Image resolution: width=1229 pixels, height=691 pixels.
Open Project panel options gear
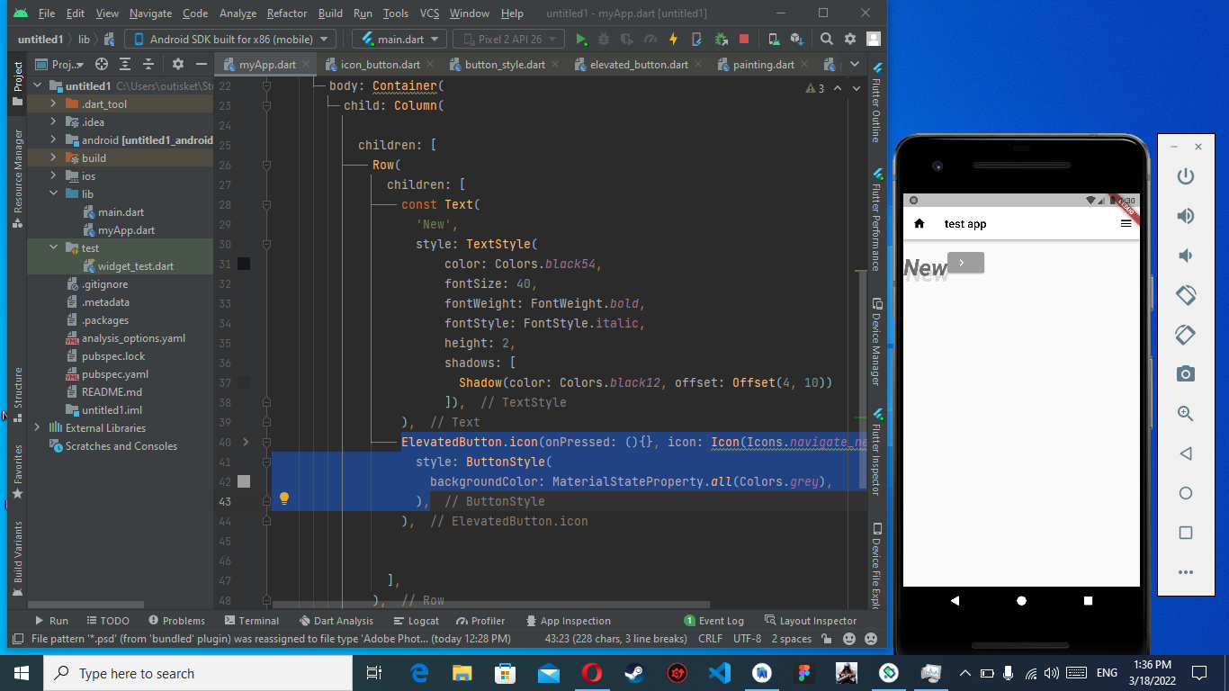point(178,64)
